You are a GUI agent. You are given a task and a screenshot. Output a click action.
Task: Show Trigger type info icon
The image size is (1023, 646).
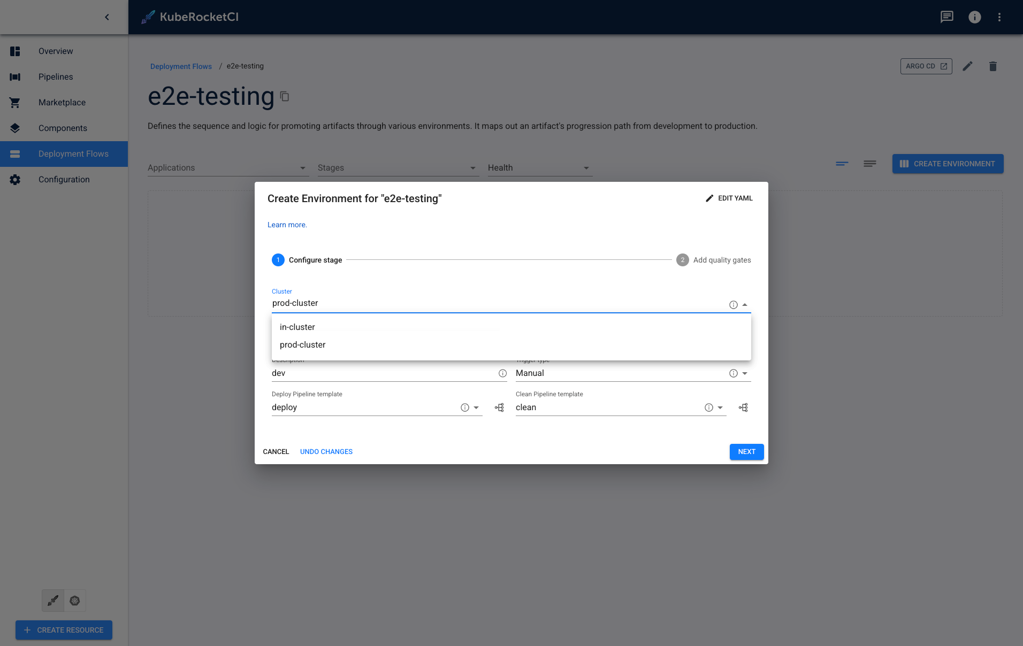[x=734, y=373]
